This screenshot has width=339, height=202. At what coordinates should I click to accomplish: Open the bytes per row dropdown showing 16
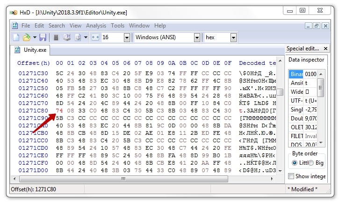(127, 37)
